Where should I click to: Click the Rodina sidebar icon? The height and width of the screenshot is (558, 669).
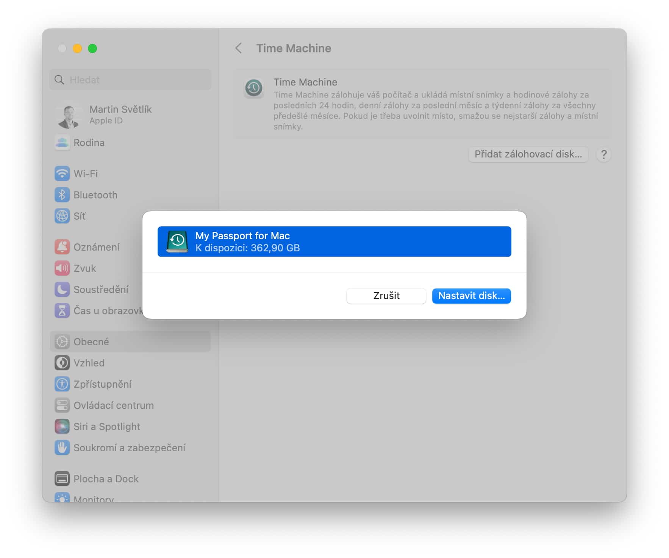[62, 143]
